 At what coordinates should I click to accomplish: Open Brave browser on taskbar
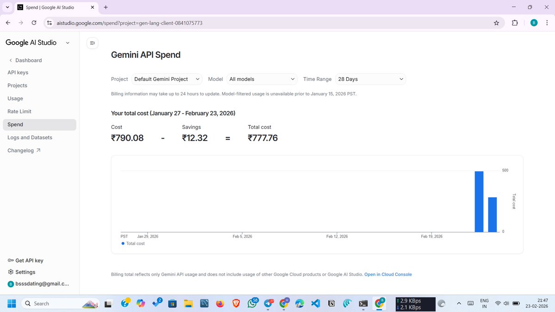[x=236, y=304]
